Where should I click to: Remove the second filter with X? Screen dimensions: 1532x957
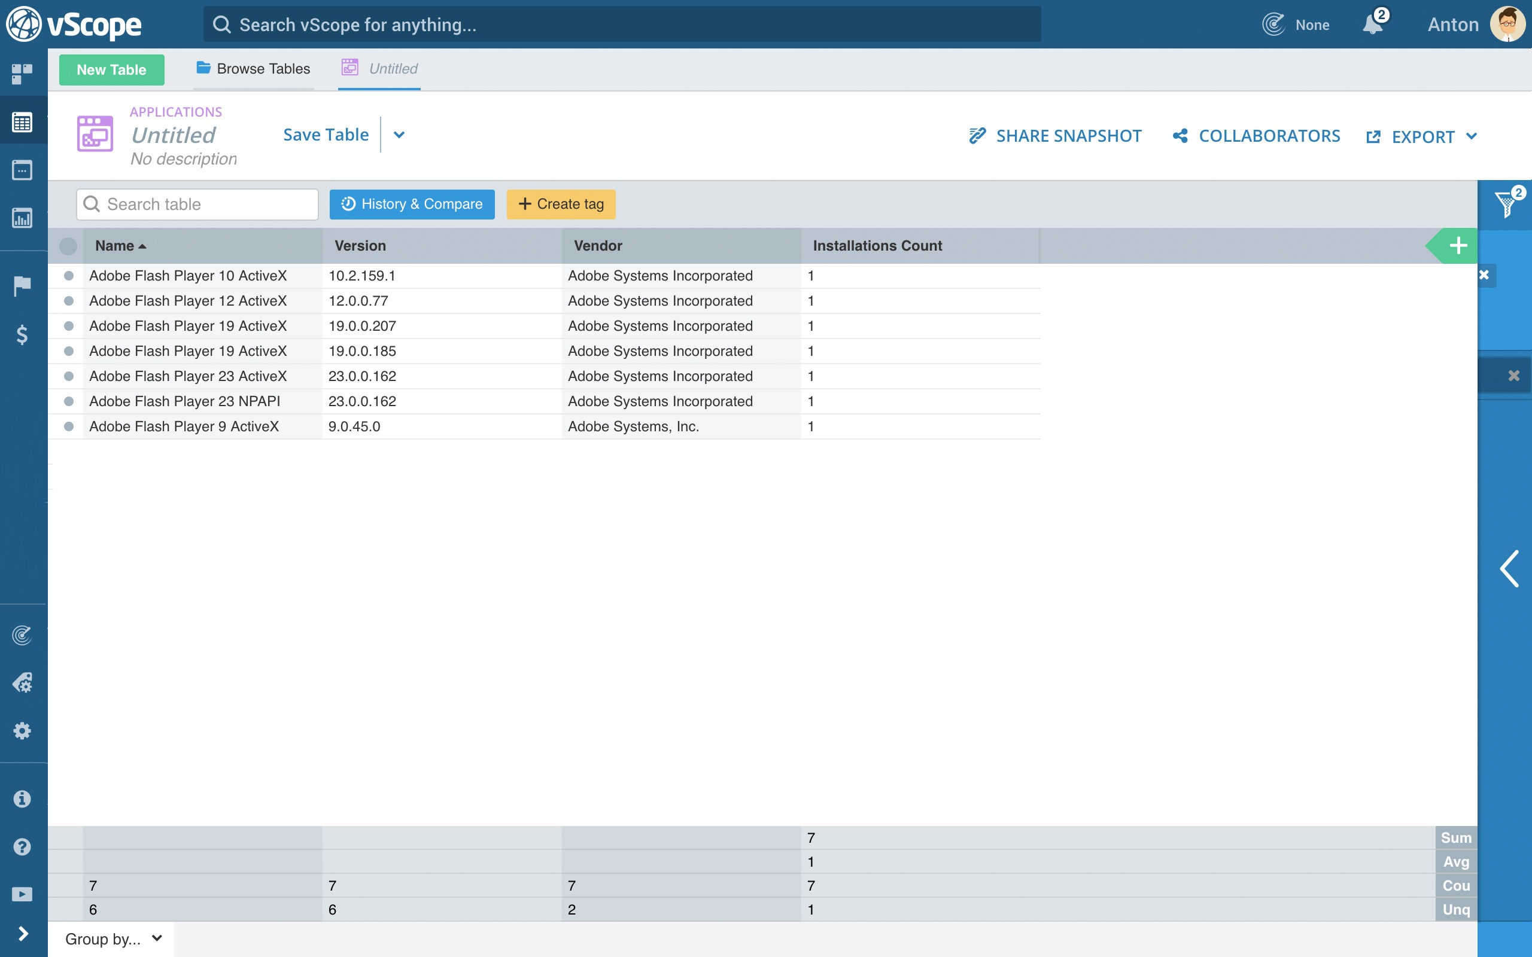pos(1513,376)
